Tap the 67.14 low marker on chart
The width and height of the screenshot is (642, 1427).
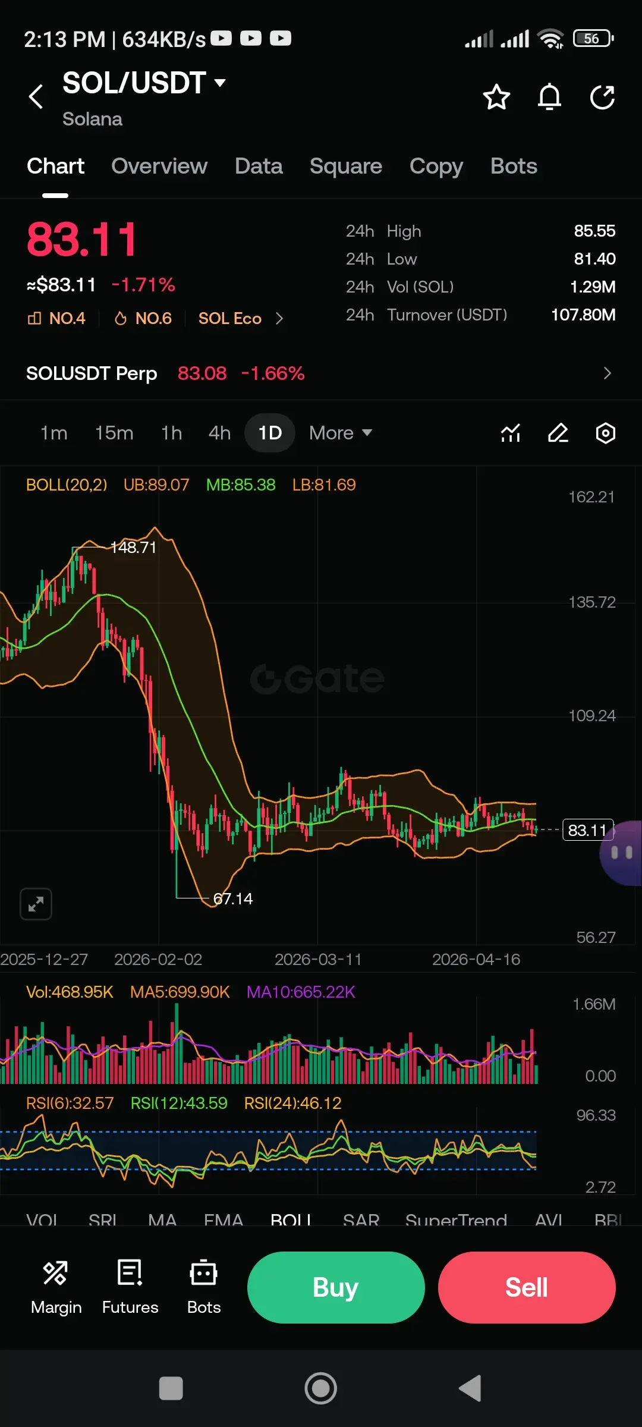coord(233,898)
